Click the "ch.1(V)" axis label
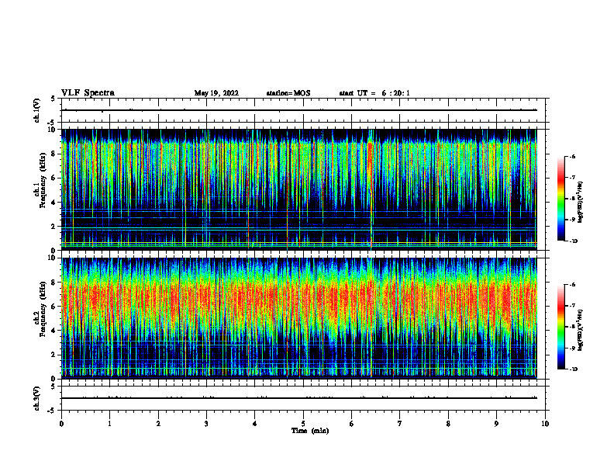This screenshot has height=475, width=614. pos(36,110)
